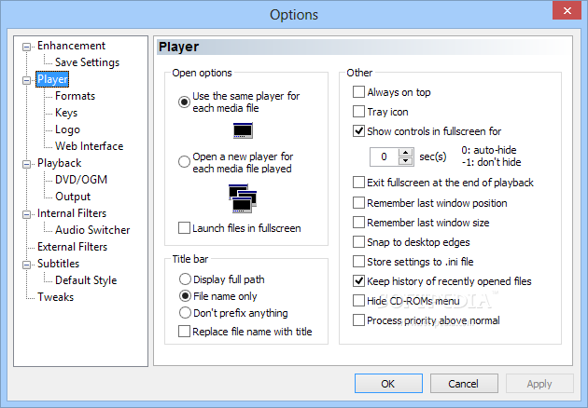Image resolution: width=588 pixels, height=408 pixels.
Task: Open the Internal Filters page
Action: click(x=72, y=213)
